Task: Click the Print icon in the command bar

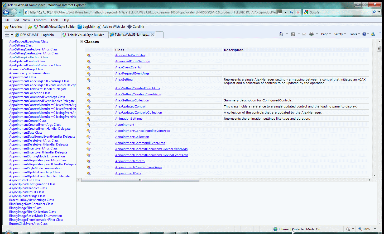Action: click(311, 34)
